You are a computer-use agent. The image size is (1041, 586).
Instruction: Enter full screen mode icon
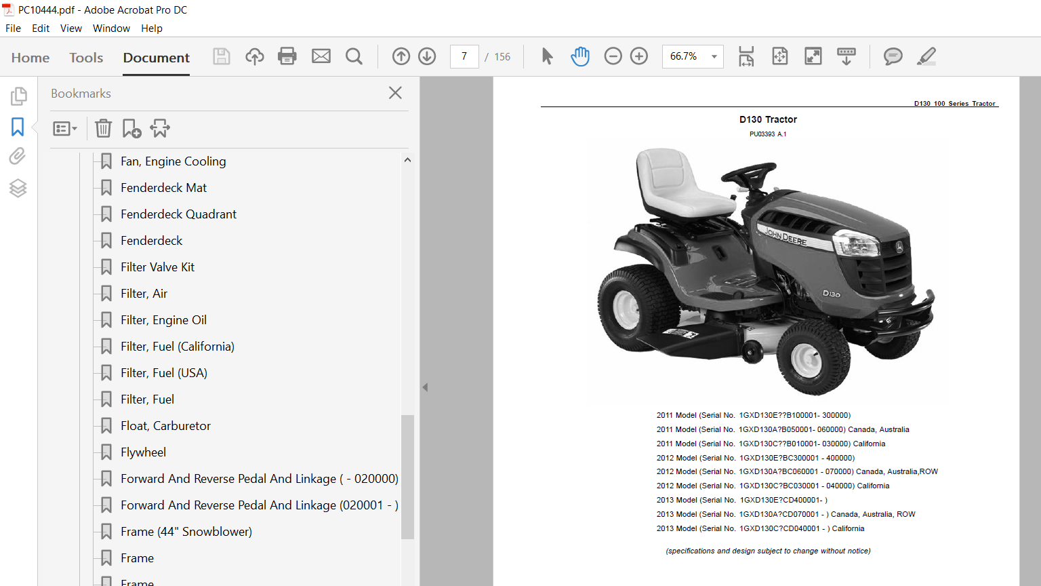click(813, 56)
